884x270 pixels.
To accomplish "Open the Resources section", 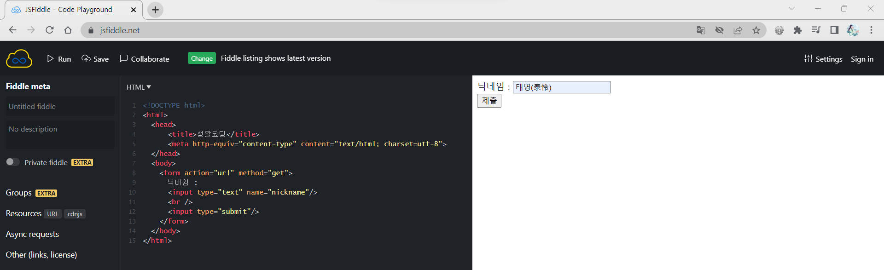I will (23, 213).
